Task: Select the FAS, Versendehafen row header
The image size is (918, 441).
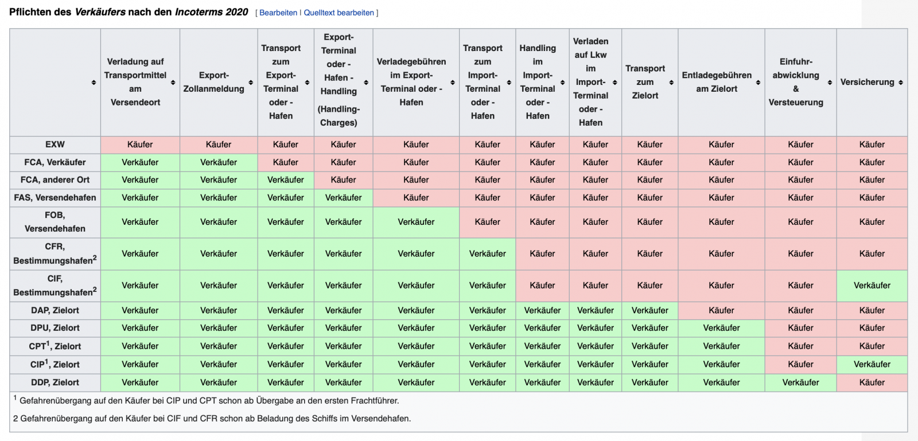Action: click(55, 197)
